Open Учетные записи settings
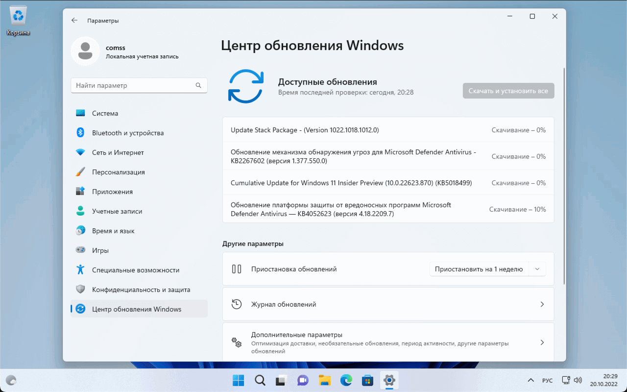The width and height of the screenshot is (627, 392). tap(139, 211)
